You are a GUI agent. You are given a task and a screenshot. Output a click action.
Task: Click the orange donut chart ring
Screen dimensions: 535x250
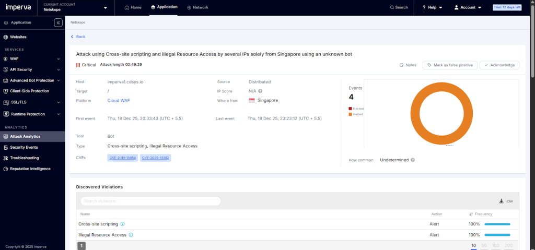point(414,114)
